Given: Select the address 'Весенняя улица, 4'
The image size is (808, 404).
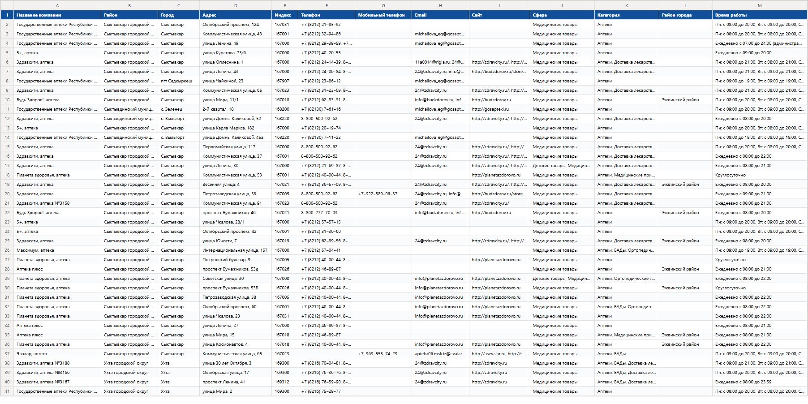Looking at the screenshot, I should pyautogui.click(x=236, y=185).
